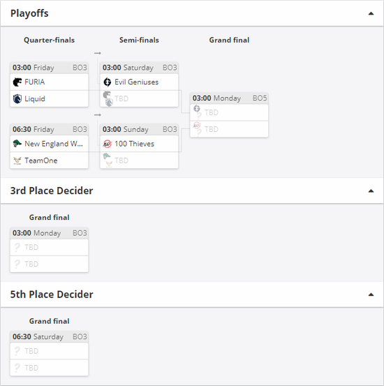Open the 06:30 Saturday 5th place match
The height and width of the screenshot is (386, 384).
(x=49, y=336)
